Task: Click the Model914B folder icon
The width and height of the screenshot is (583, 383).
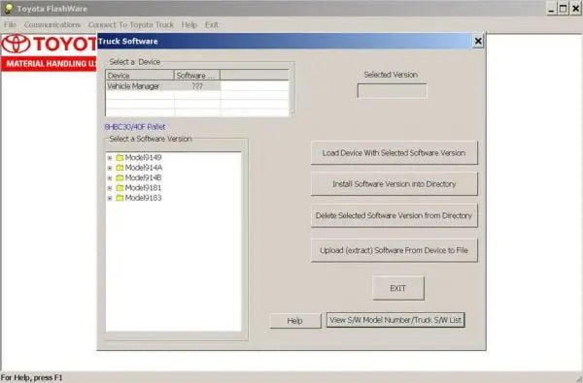Action: tap(120, 177)
